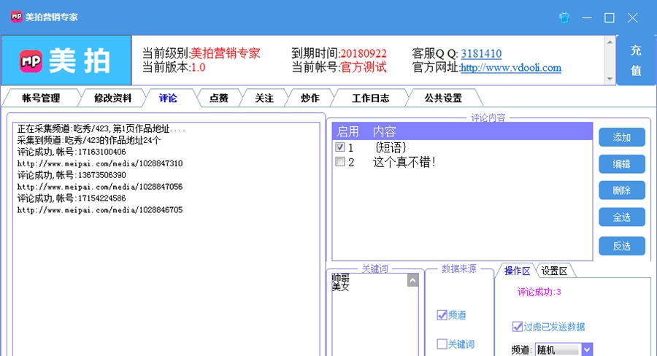Uncheck the {短语} comment row checkbox
The height and width of the screenshot is (356, 657).
tap(339, 147)
